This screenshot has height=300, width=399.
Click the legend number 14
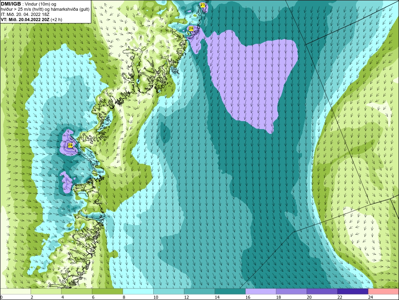(x=217, y=297)
